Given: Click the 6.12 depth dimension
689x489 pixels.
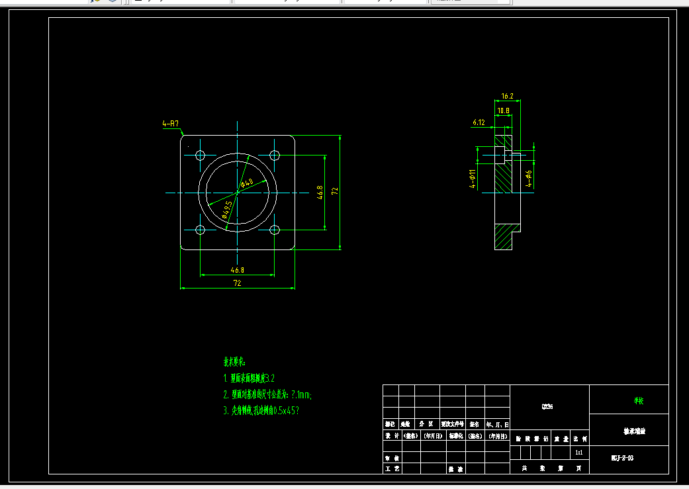Looking at the screenshot, I should [x=479, y=122].
